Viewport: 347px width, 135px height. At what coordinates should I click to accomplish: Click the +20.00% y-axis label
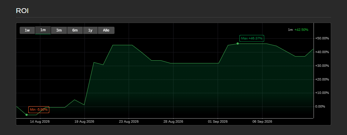click(x=322, y=79)
